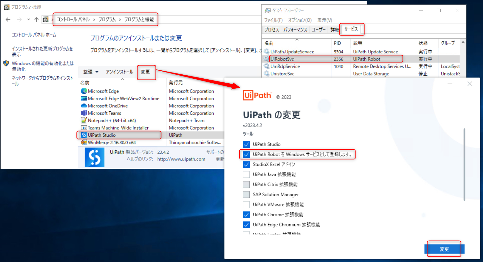Open the recent locations chevron beside forward arrow
Viewport: 483px width, 262px height.
28,19
